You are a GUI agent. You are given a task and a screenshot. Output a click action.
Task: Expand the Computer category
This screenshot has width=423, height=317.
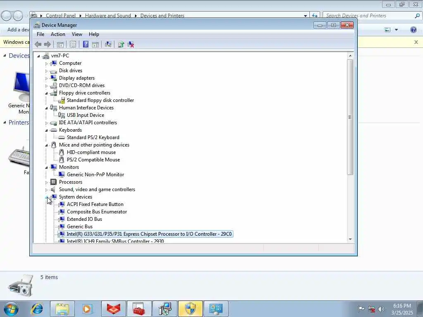tap(46, 64)
